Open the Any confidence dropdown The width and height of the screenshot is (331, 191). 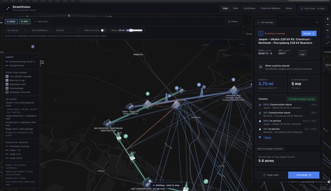pos(41,30)
